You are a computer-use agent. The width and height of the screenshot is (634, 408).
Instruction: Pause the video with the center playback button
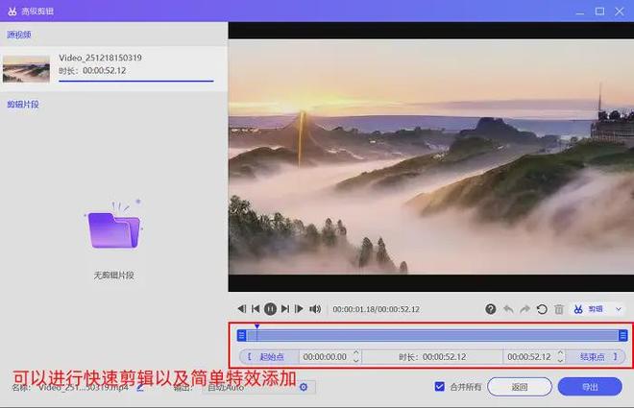point(271,309)
